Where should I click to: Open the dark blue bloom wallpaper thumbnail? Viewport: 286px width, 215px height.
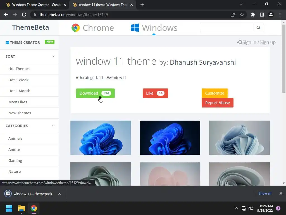coord(170,138)
